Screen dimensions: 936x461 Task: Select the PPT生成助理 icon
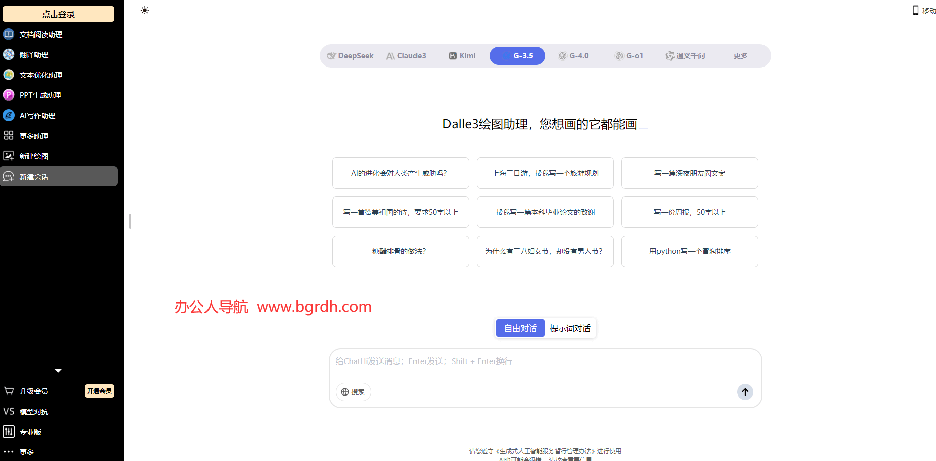click(x=9, y=95)
